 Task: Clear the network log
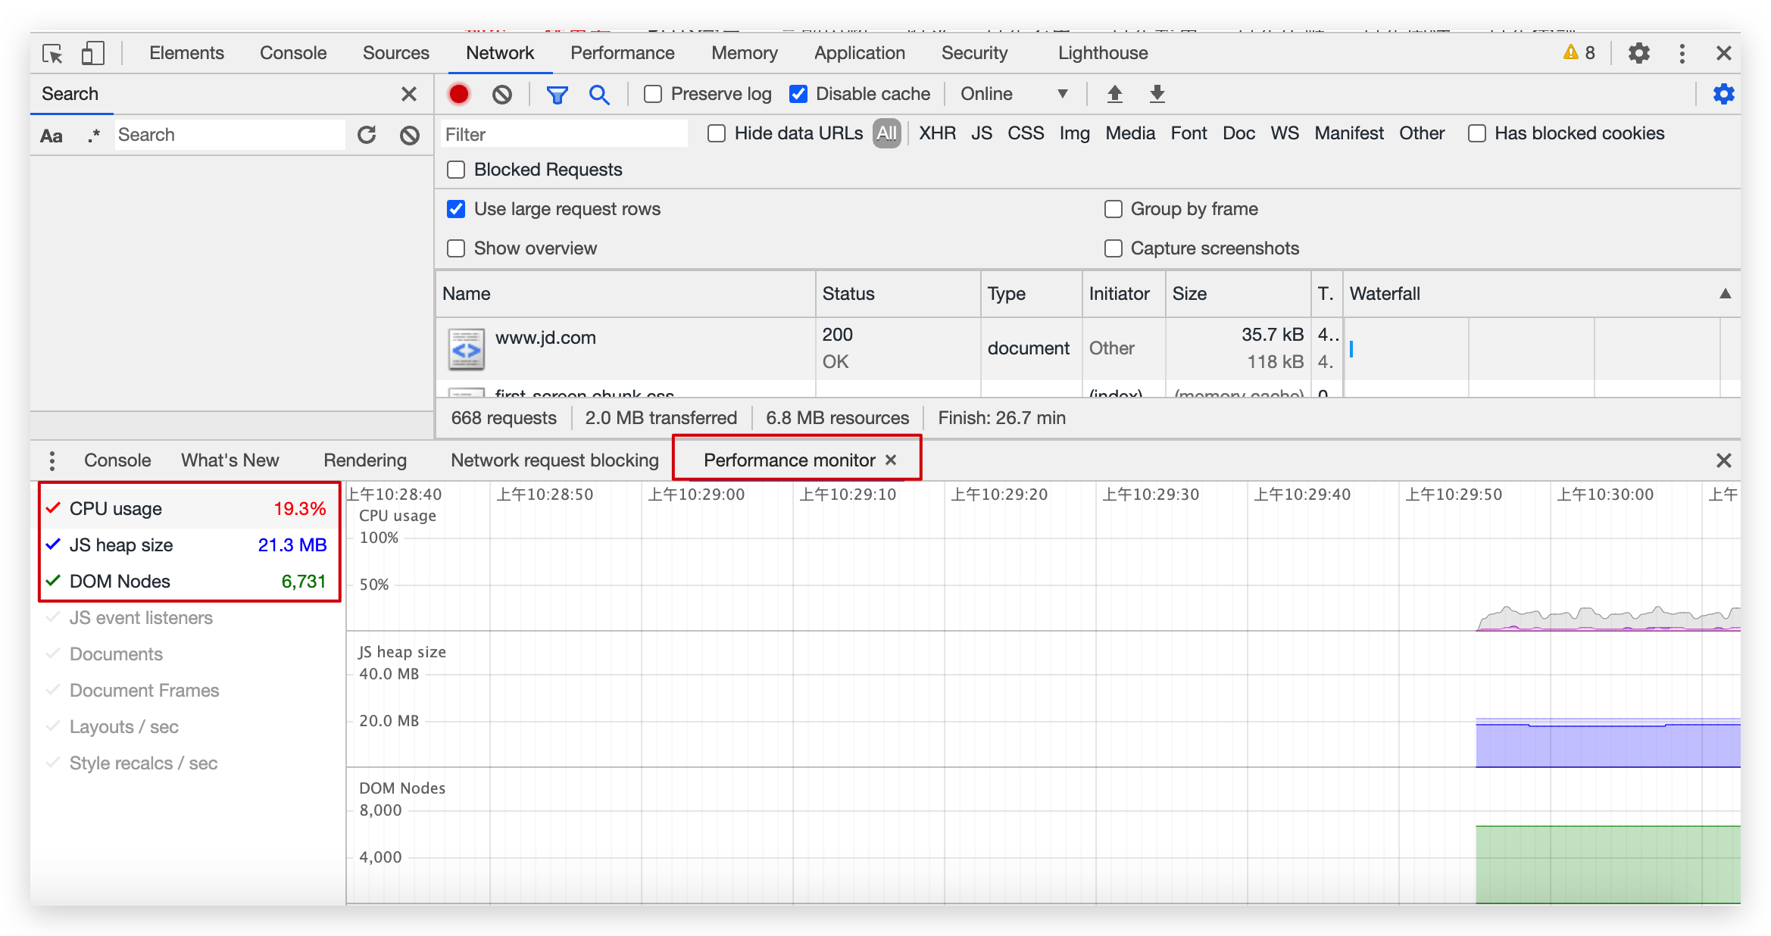pos(501,94)
